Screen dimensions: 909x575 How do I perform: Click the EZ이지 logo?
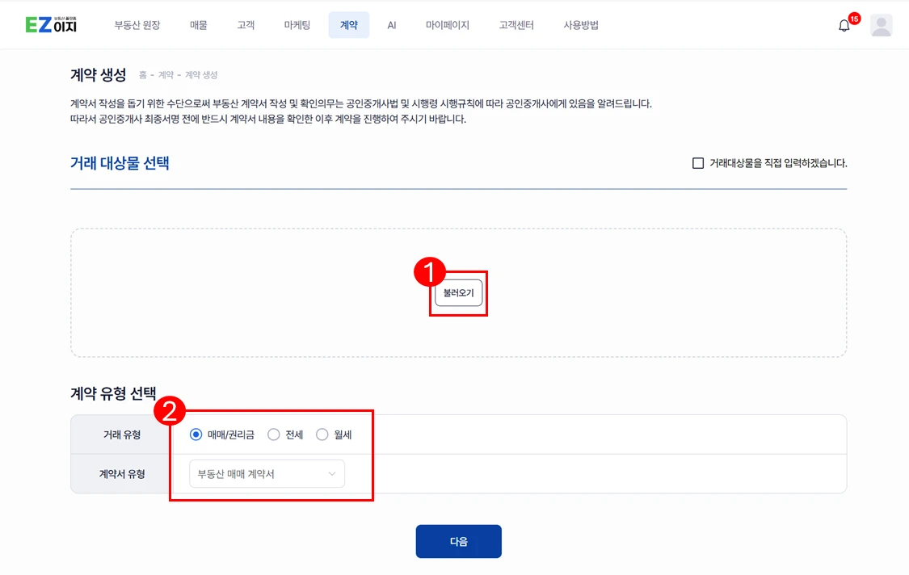(51, 25)
